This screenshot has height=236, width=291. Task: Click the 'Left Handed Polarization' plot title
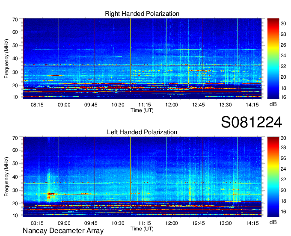point(142,132)
